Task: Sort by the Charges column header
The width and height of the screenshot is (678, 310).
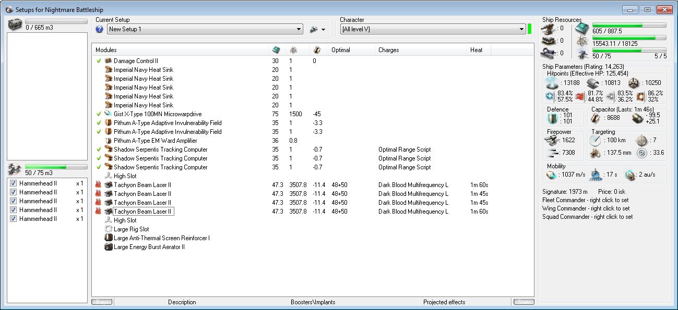Action: 421,50
